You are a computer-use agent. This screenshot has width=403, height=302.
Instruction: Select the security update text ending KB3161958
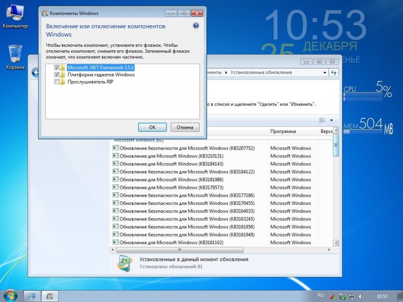tap(187, 227)
